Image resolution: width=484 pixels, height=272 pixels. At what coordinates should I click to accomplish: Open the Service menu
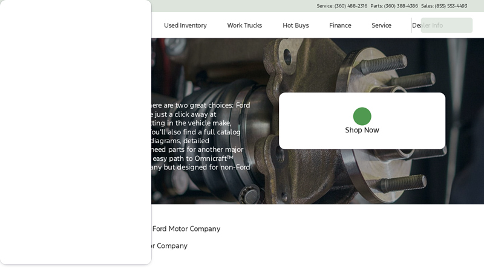coord(381,25)
